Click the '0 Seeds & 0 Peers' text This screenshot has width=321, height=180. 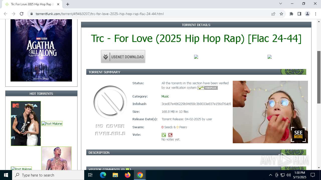point(174,127)
